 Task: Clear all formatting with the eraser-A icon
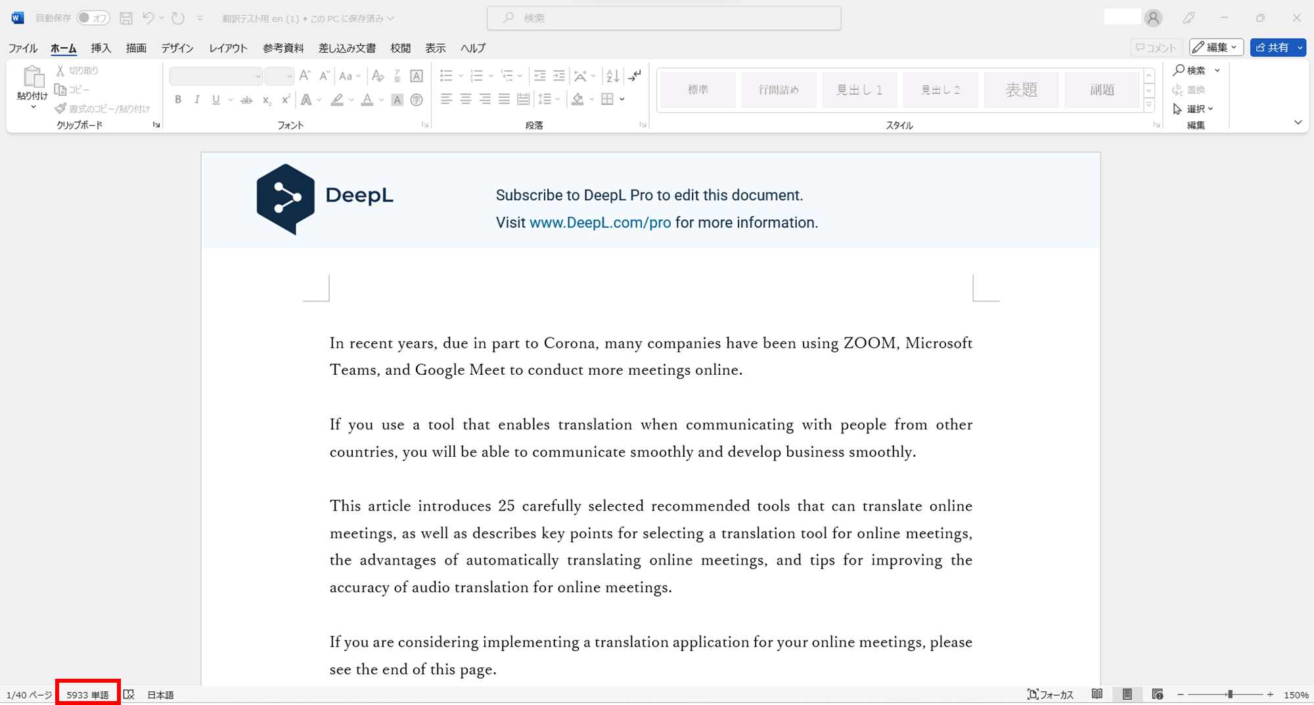click(378, 75)
